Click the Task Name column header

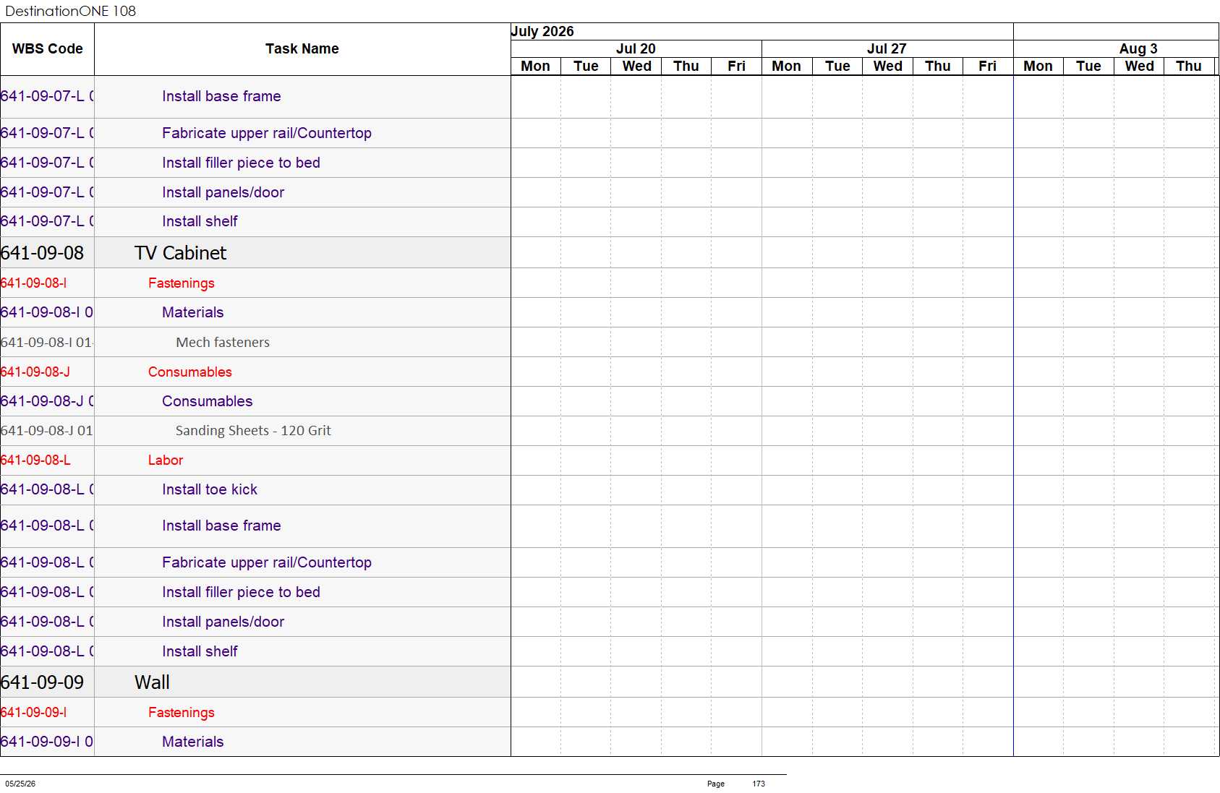coord(302,49)
